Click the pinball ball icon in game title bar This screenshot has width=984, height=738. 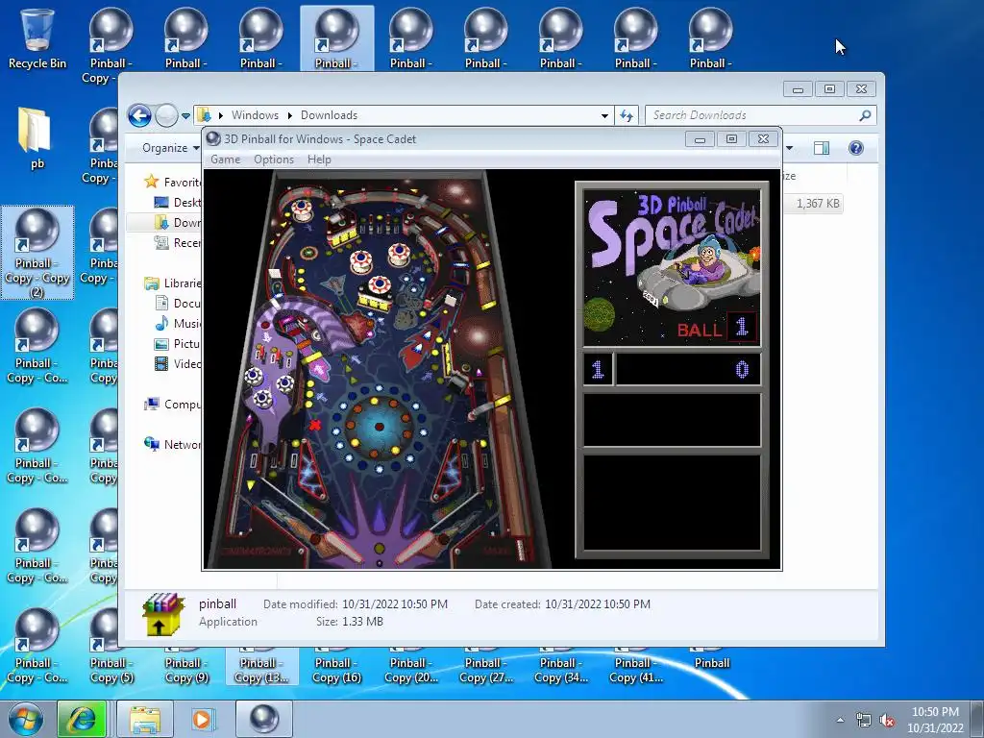tap(213, 138)
